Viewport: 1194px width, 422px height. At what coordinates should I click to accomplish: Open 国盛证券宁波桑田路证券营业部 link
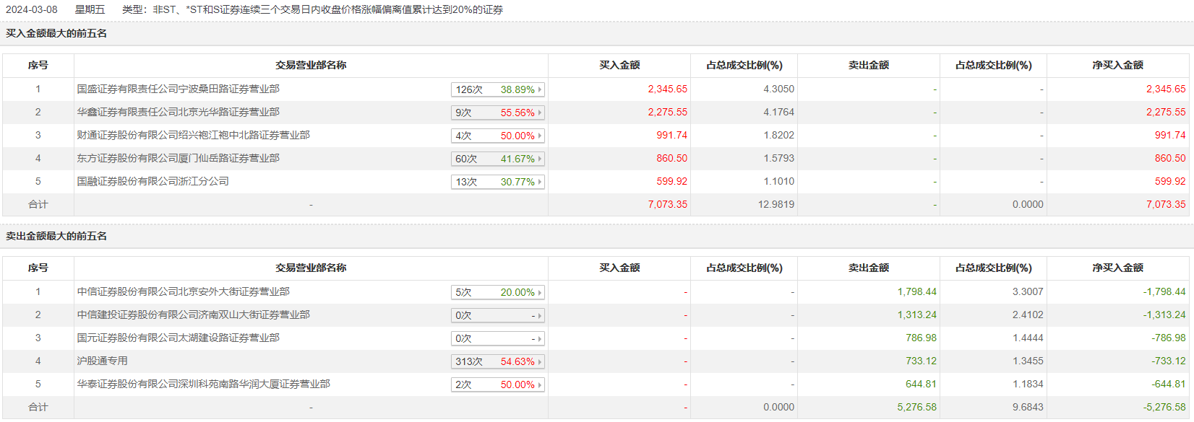(179, 89)
